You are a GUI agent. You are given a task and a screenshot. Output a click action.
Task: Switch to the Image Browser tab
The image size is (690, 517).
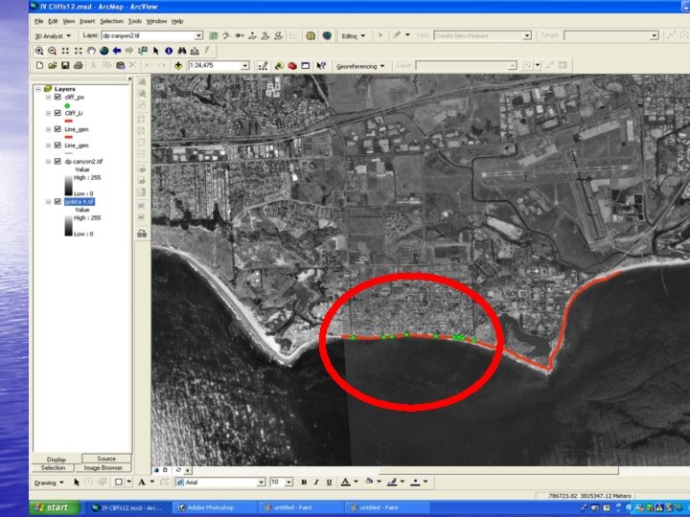click(103, 468)
